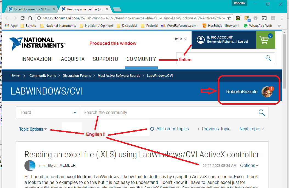Click the cast screen extension icon
This screenshot has width=289, height=188.
264,18
